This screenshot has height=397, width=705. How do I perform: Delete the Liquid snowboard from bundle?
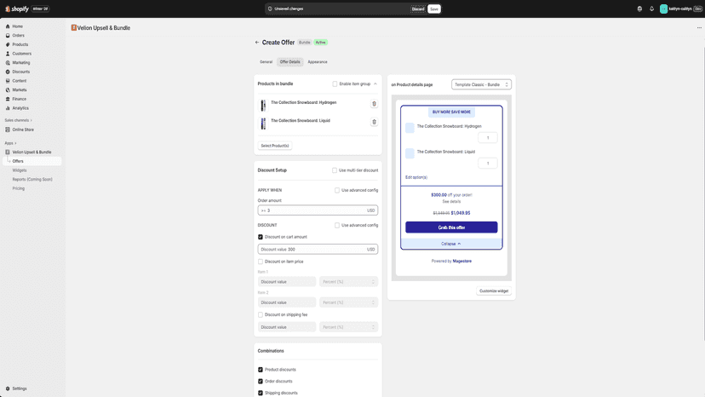point(374,122)
